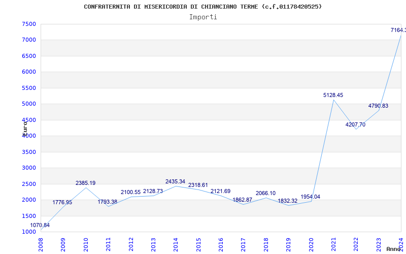Click the 2018 x-axis year label
Image resolution: width=406 pixels, height=254 pixels.
(x=266, y=244)
